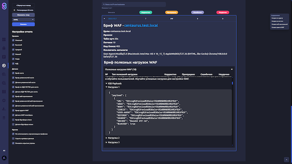This screenshot has width=292, height=164.
Task: Collapse the XSS Payloads section
Action: click(106, 84)
